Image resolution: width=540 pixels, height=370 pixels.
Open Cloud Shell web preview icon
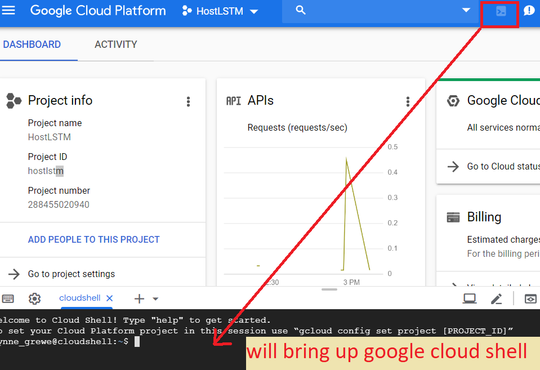tap(530, 298)
